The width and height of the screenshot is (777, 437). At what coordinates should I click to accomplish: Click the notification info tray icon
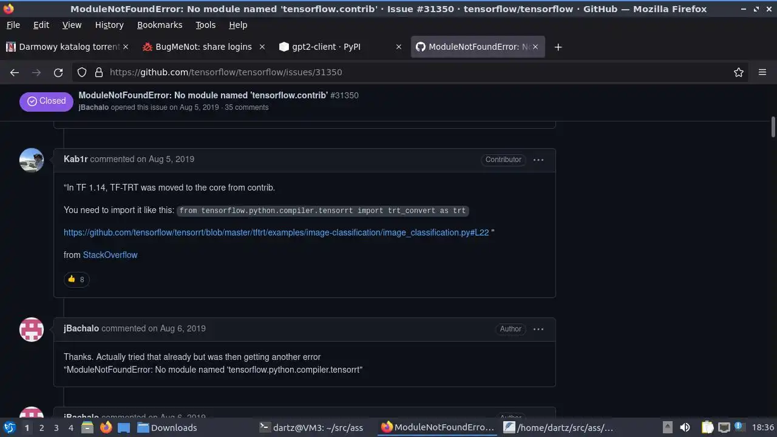[x=739, y=427]
